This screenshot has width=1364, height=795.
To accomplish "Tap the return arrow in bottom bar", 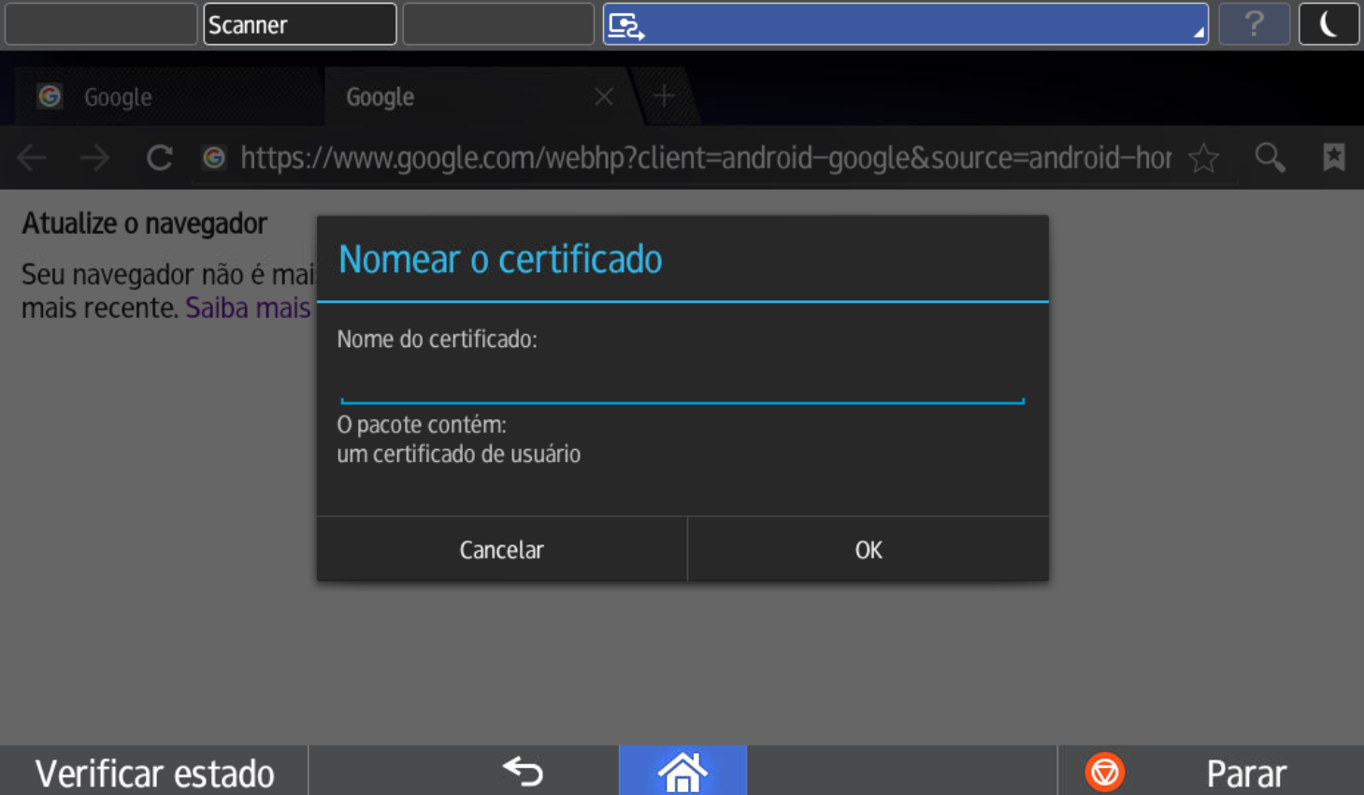I will 523,772.
